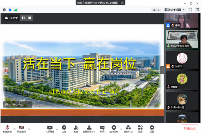Select 孙梦珠 participant thumbnail
The height and width of the screenshot is (134, 201).
(182, 60)
